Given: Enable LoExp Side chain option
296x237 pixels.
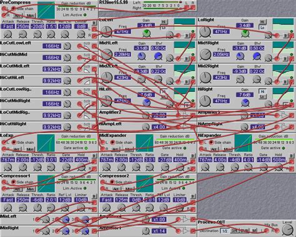Looking at the screenshot, I should [x=14, y=143].
